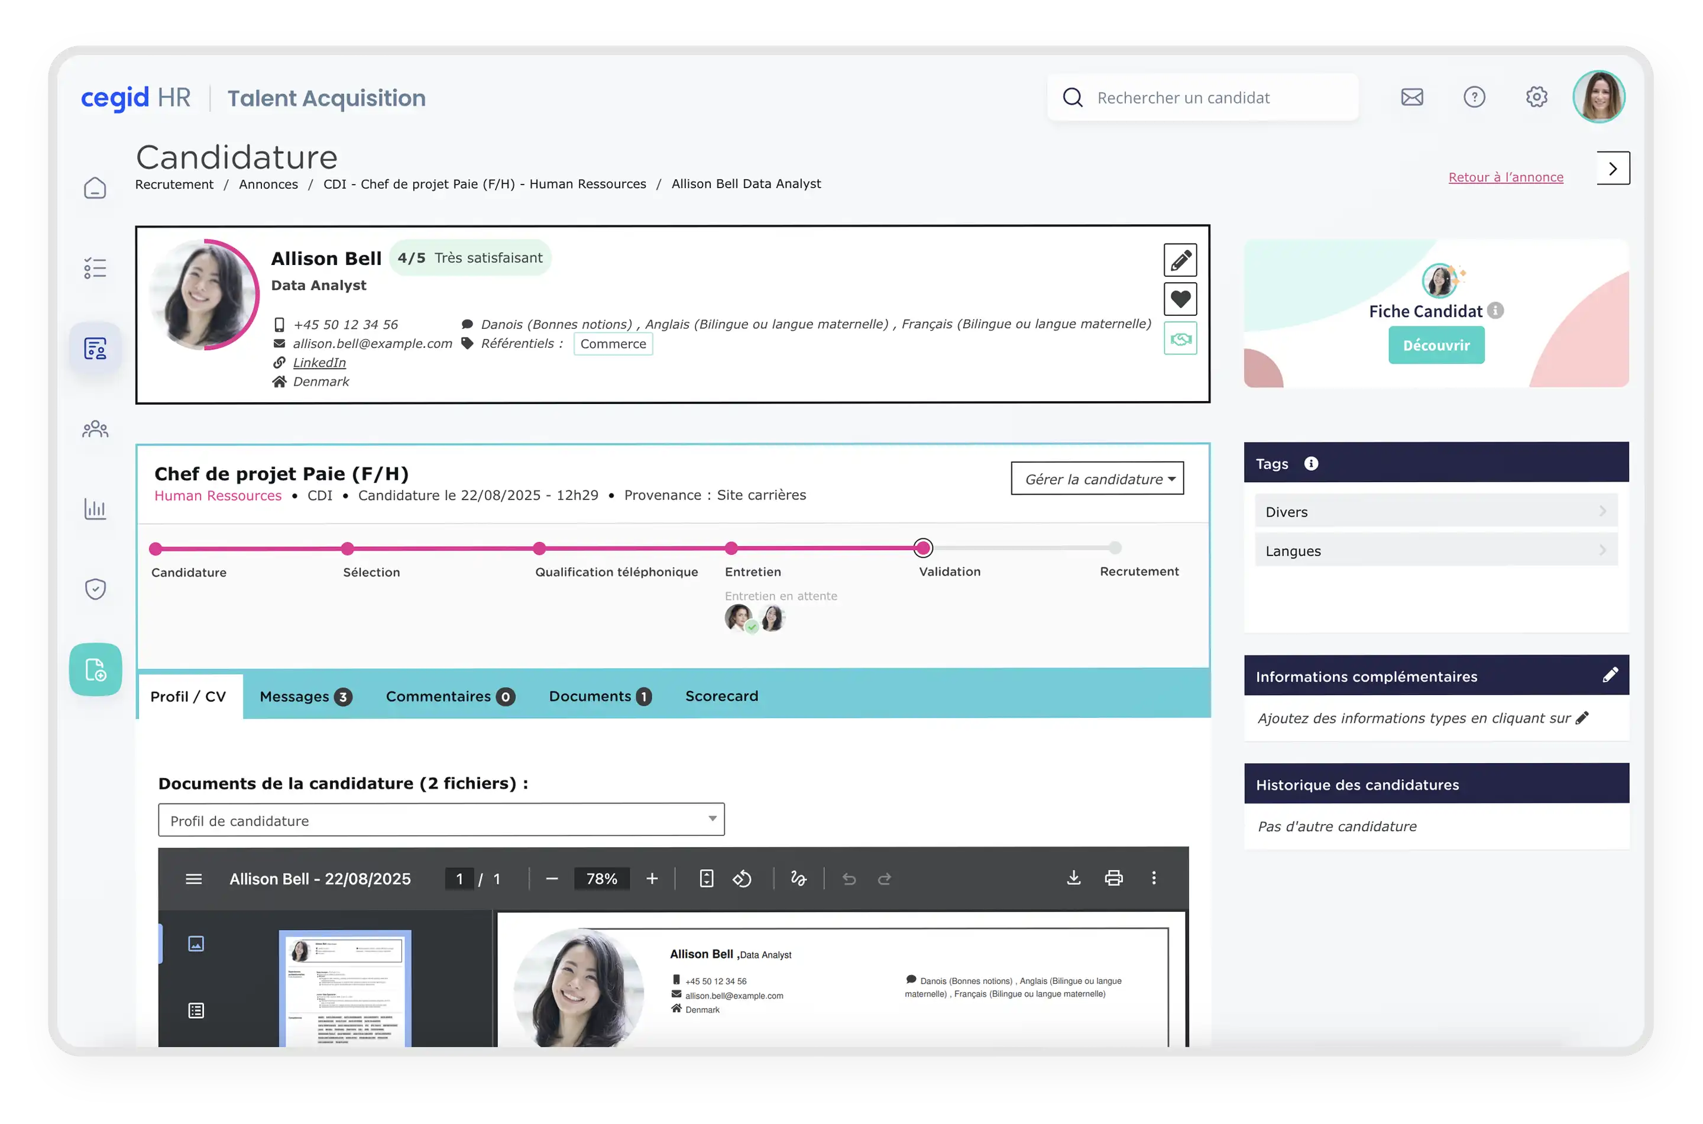Open the Gérer la candidature dropdown
This screenshot has width=1703, height=1124.
point(1097,479)
